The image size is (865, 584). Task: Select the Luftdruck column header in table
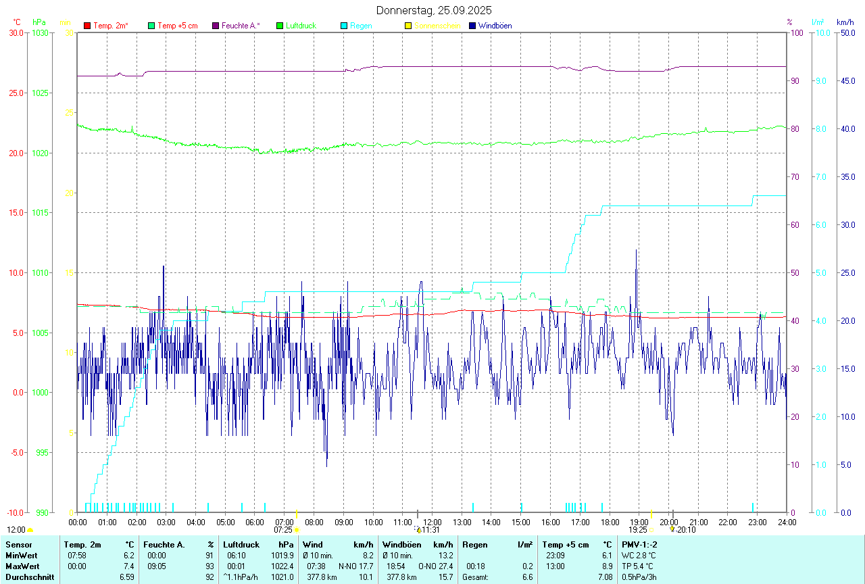pos(241,544)
